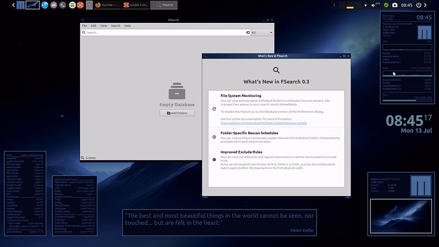439x247 pixels.
Task: Open the Database-update wiki link
Action: coord(263,123)
